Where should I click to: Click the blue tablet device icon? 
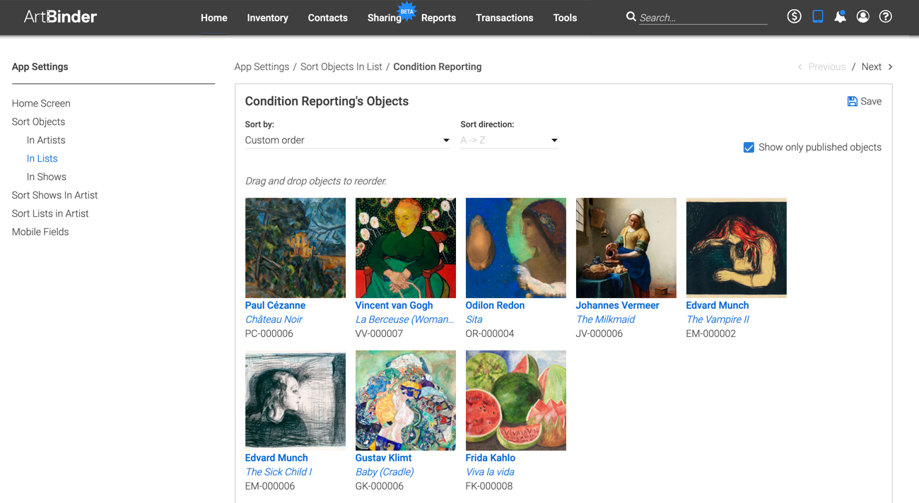[x=817, y=16]
